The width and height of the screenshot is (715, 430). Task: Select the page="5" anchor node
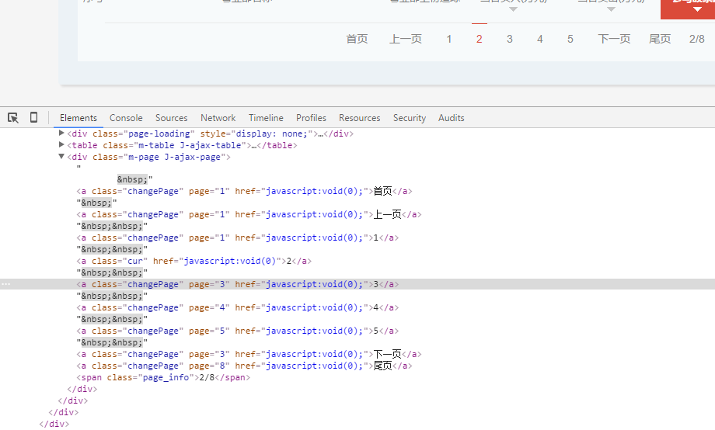pos(238,331)
